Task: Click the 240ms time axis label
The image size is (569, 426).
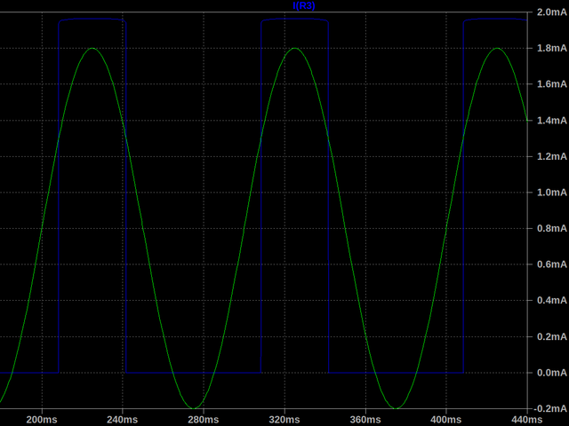Action: coord(122,419)
